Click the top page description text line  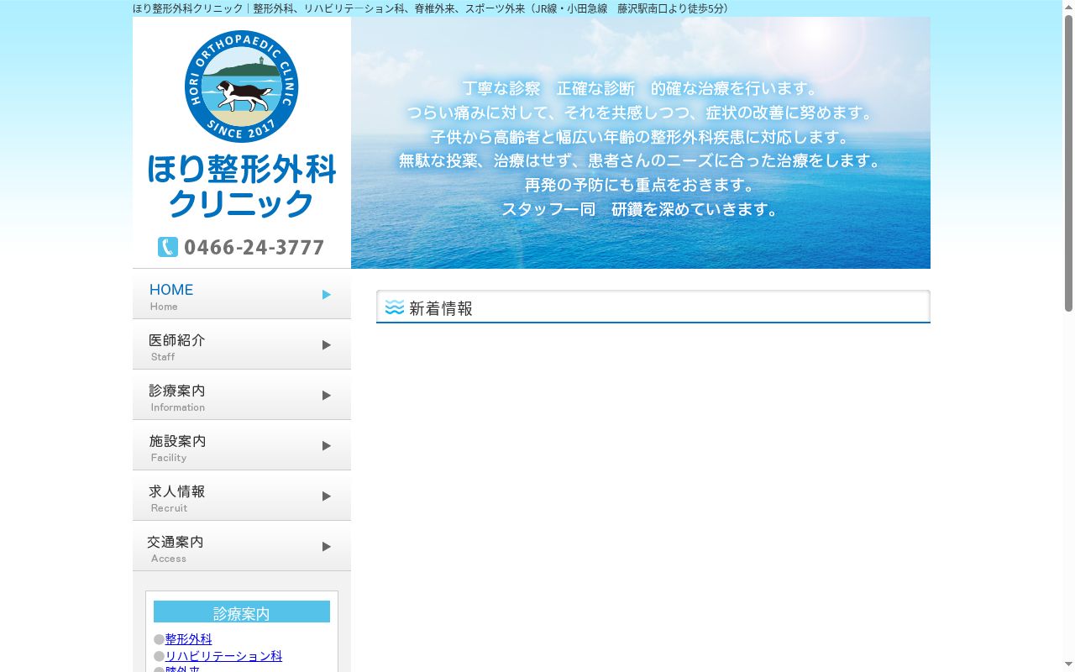click(433, 8)
